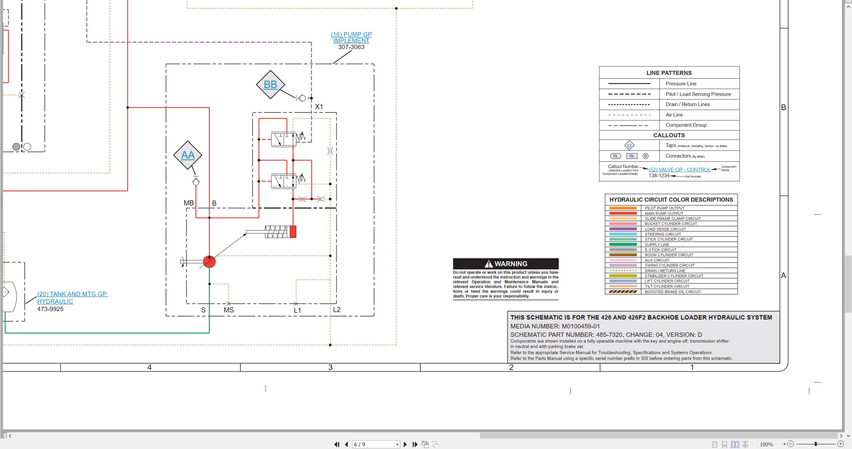This screenshot has width=852, height=449.
Task: Open the page number dropdown
Action: click(397, 445)
